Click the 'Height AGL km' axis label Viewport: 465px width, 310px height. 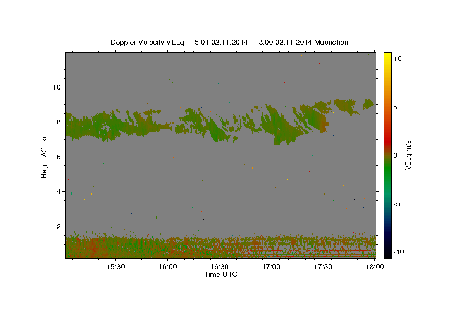pos(44,155)
